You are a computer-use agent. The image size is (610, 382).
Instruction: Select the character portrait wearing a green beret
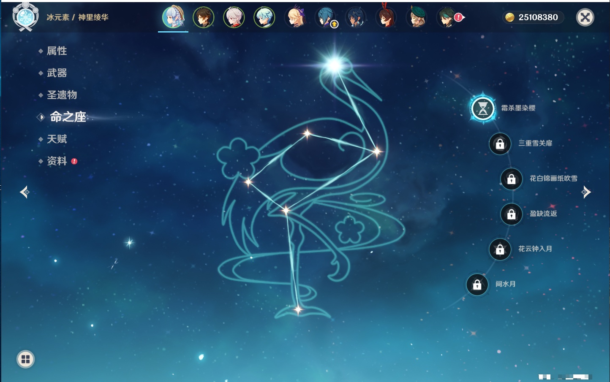coord(417,17)
